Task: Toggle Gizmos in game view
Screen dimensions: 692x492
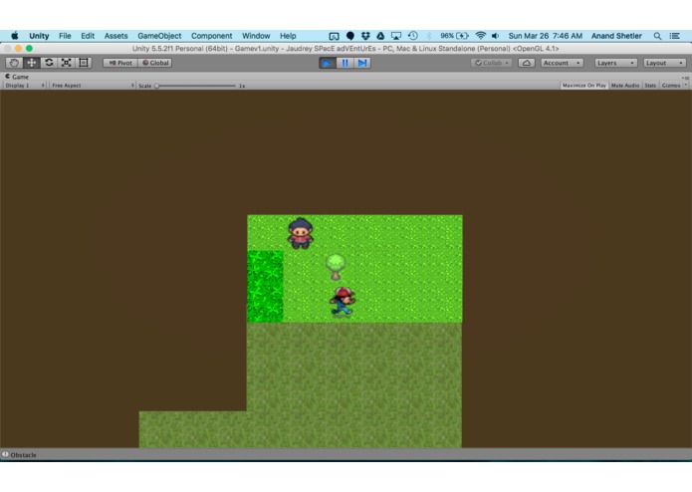Action: [671, 86]
